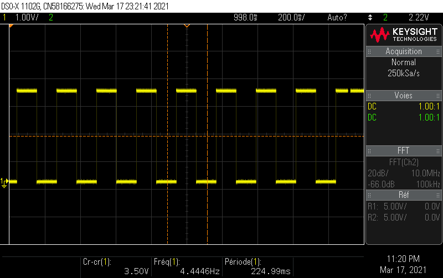Click the trigger source channel 2 indicator
Screen dimensions: 443x278
(x=385, y=18)
